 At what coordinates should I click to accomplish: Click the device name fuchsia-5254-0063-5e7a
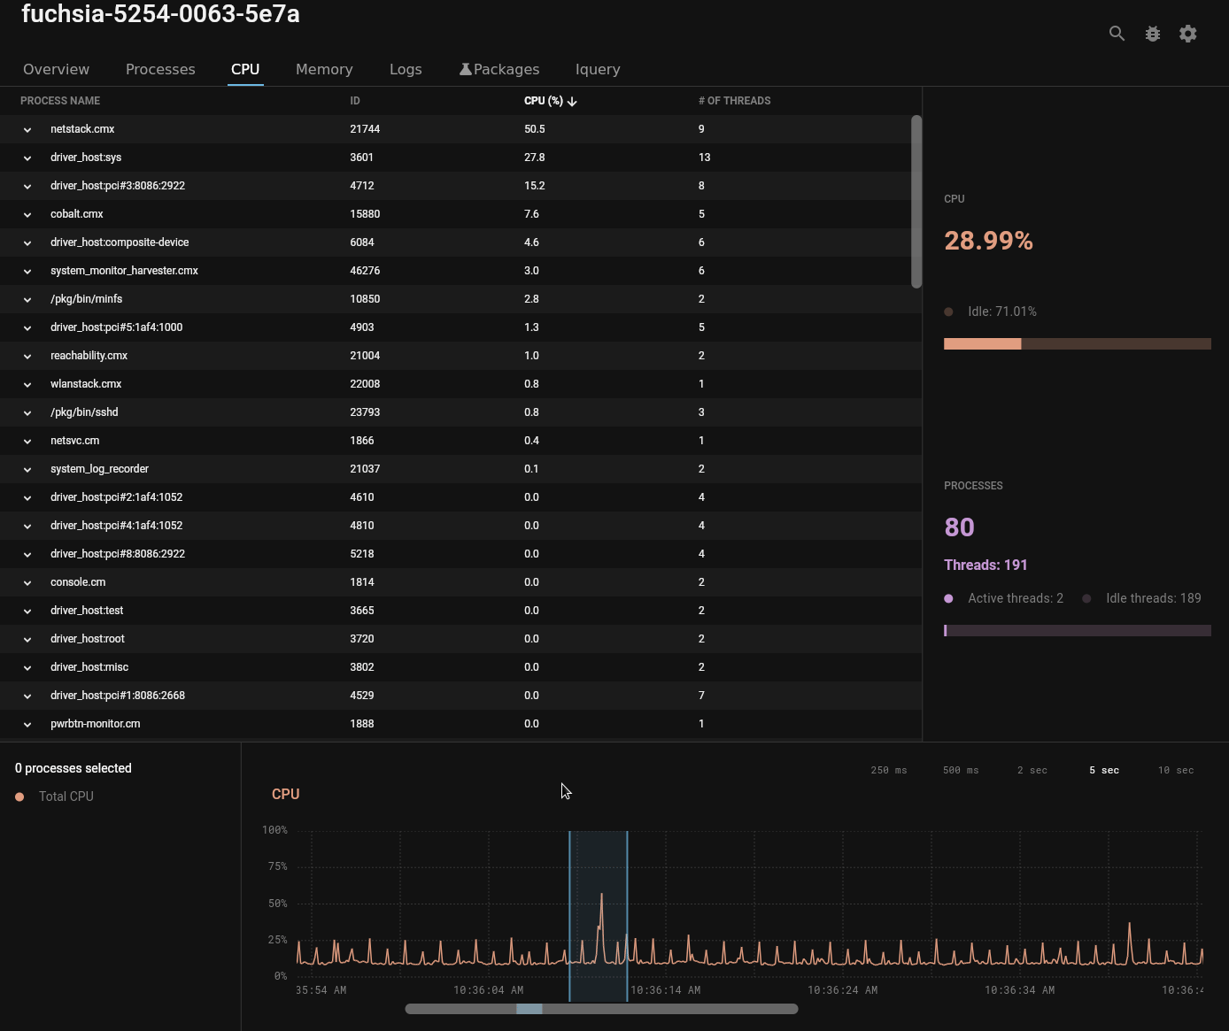tap(160, 14)
